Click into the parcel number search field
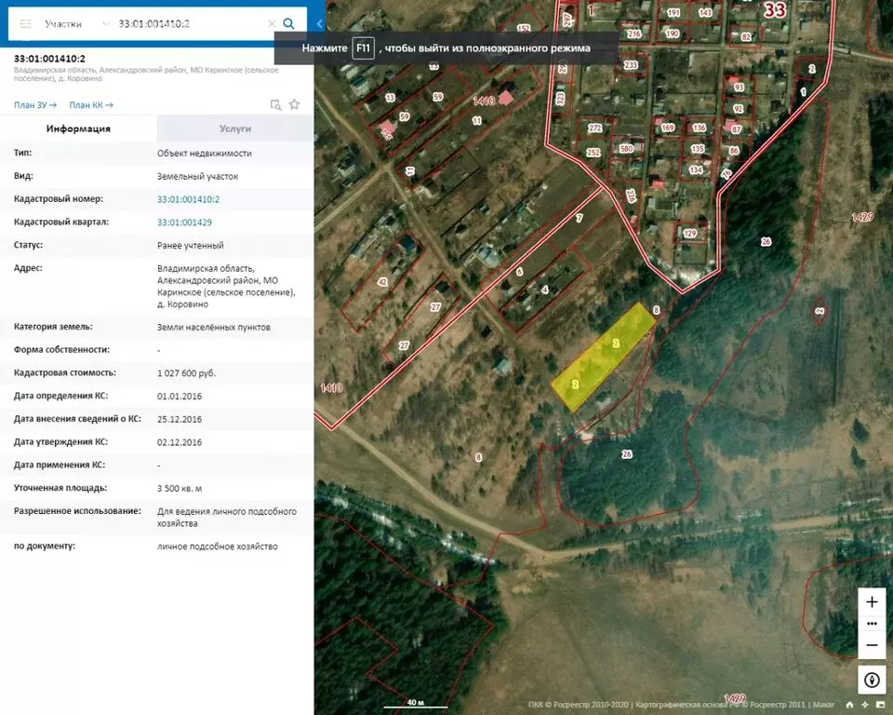Image resolution: width=893 pixels, height=715 pixels. point(190,24)
